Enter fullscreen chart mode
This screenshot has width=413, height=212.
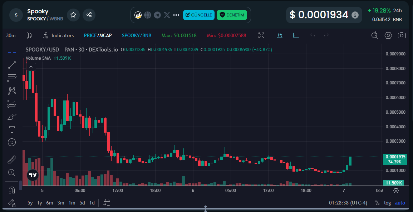(261, 35)
